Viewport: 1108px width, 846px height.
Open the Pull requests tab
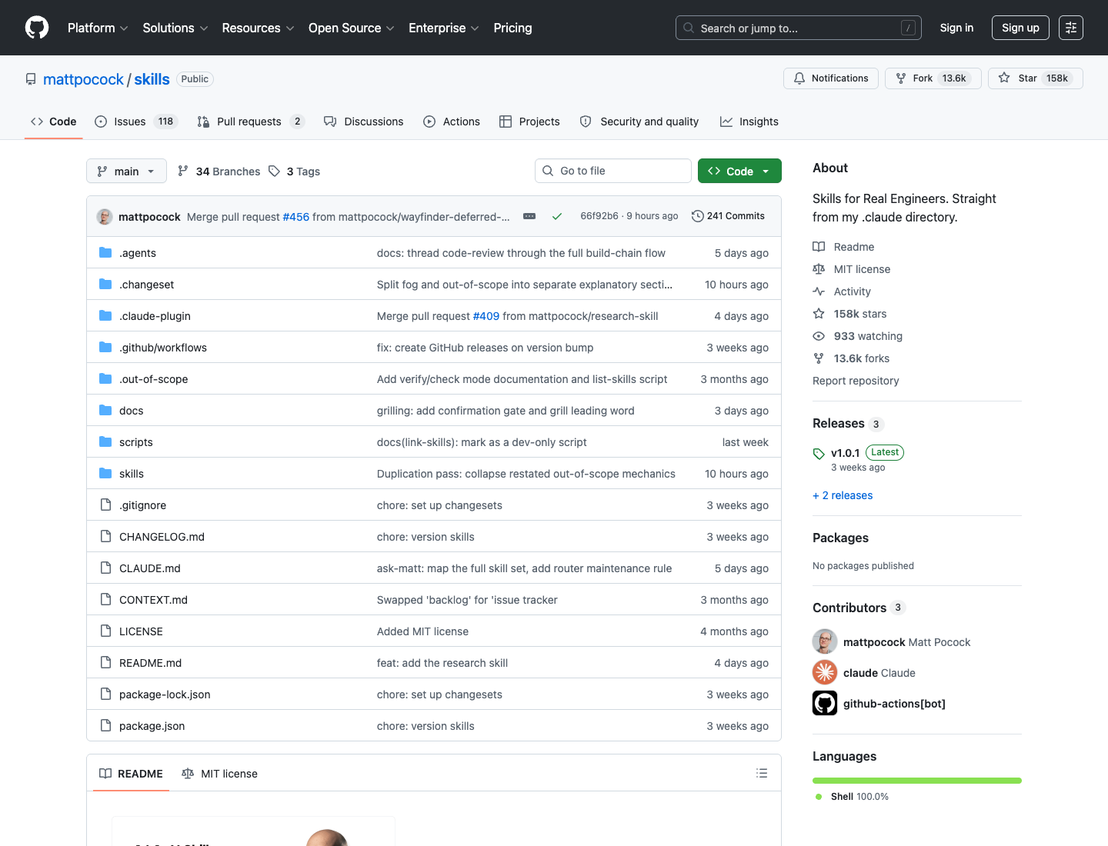click(x=251, y=122)
